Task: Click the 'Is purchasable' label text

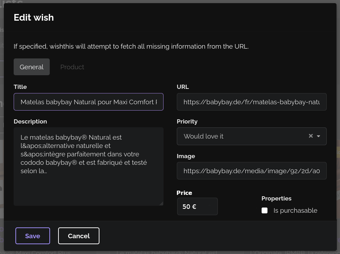Action: pyautogui.click(x=295, y=210)
